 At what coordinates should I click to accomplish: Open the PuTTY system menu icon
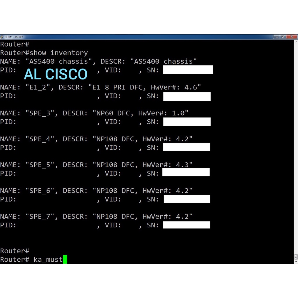[x=2, y=37]
